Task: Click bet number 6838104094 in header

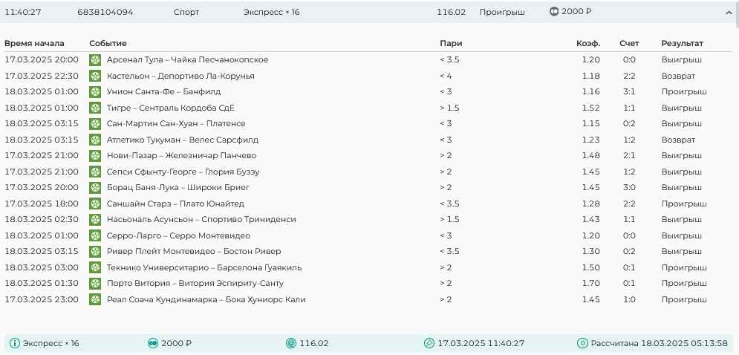Action: (x=105, y=13)
